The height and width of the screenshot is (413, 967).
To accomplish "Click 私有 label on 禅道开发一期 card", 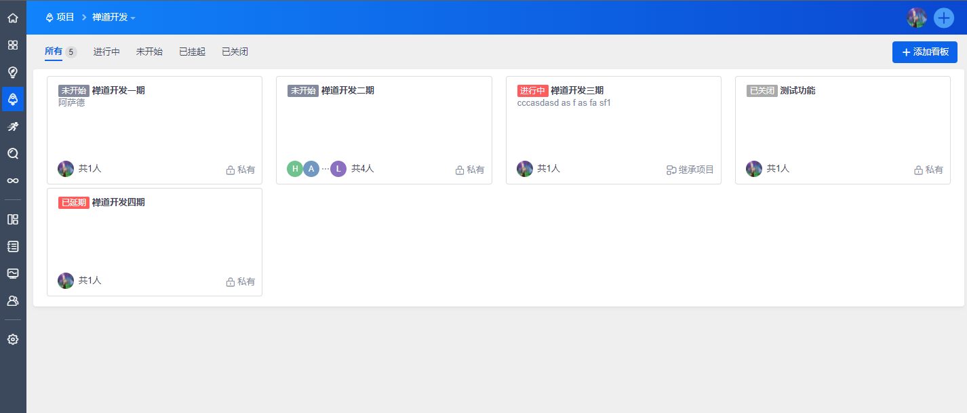I will (x=246, y=170).
